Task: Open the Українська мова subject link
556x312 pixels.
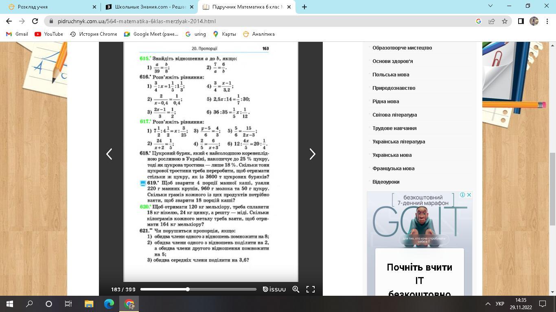Action: click(x=392, y=155)
